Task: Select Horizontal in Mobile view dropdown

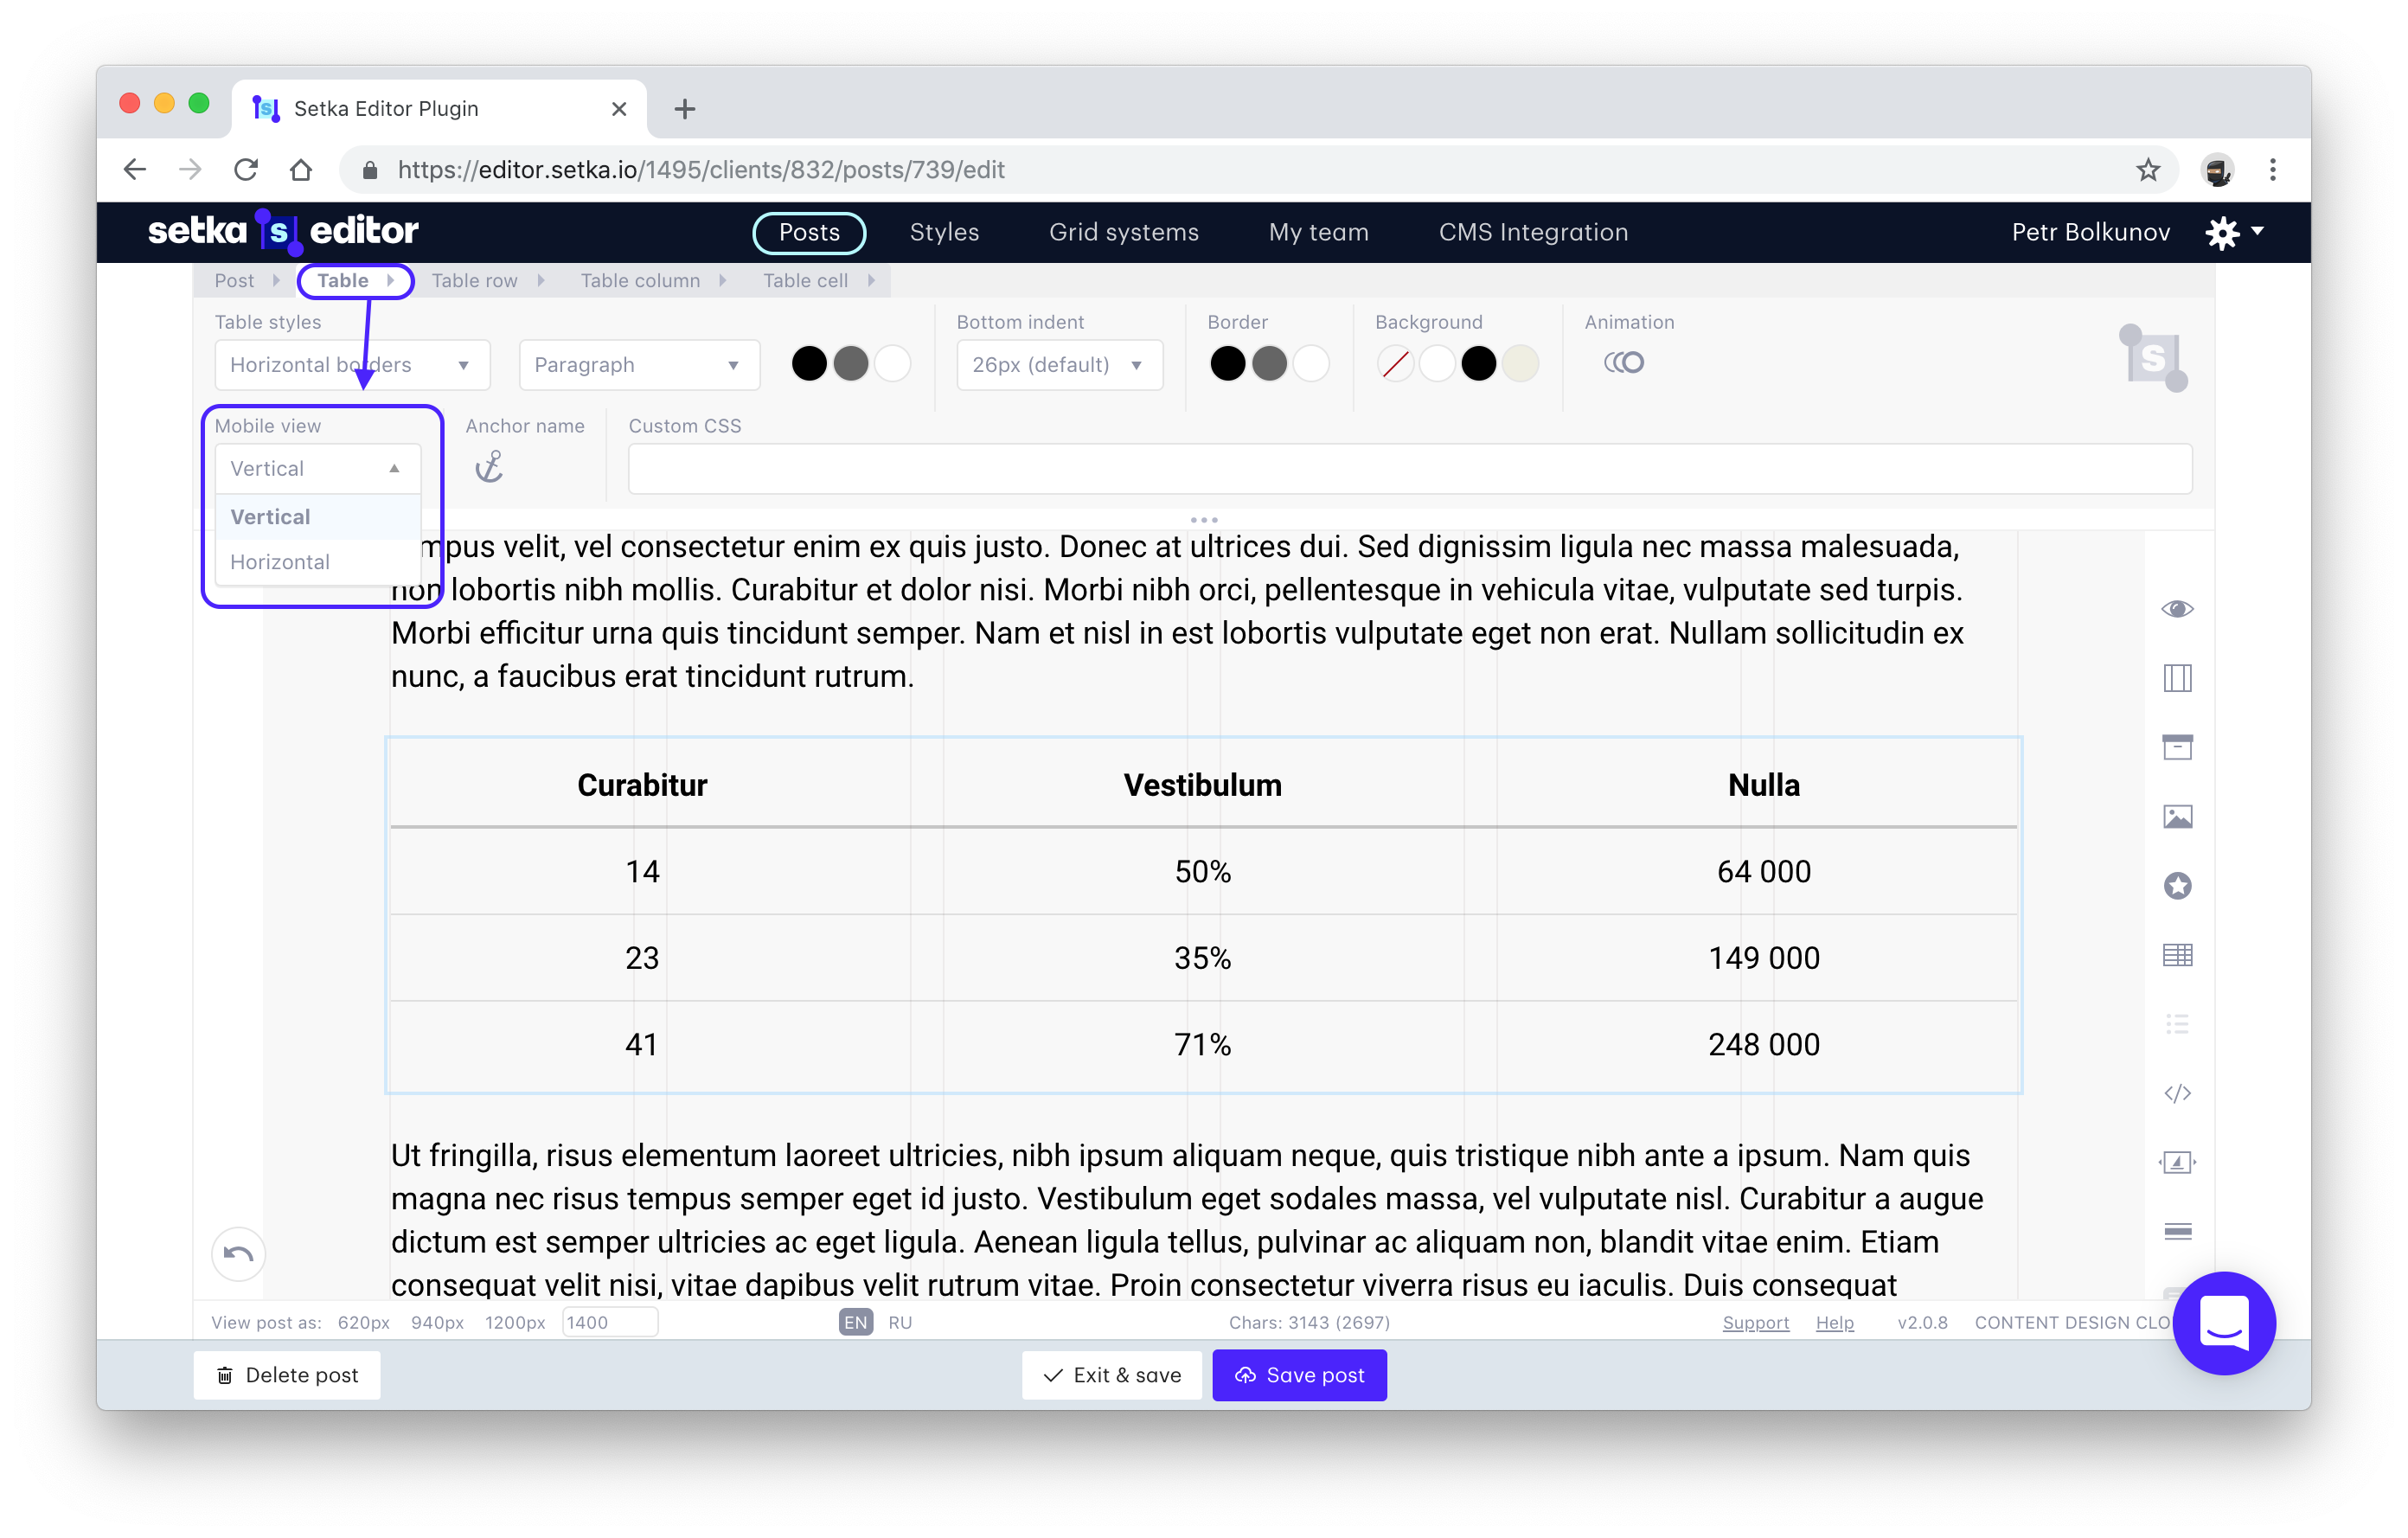Action: [x=280, y=562]
